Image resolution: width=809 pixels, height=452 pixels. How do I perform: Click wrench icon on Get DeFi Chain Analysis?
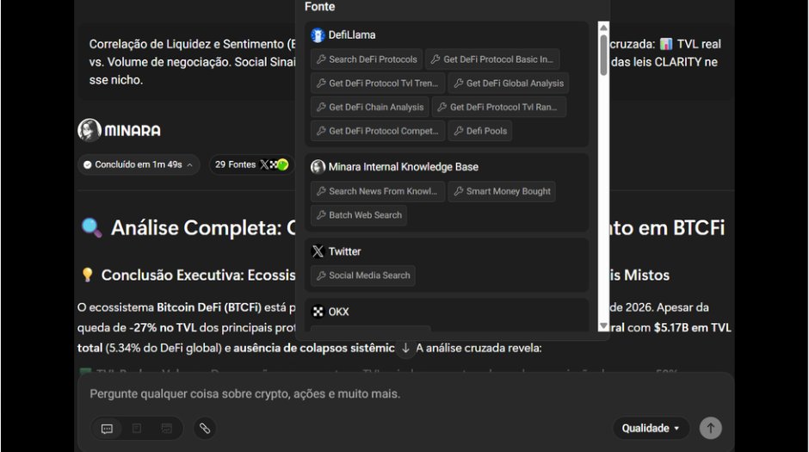click(x=321, y=108)
